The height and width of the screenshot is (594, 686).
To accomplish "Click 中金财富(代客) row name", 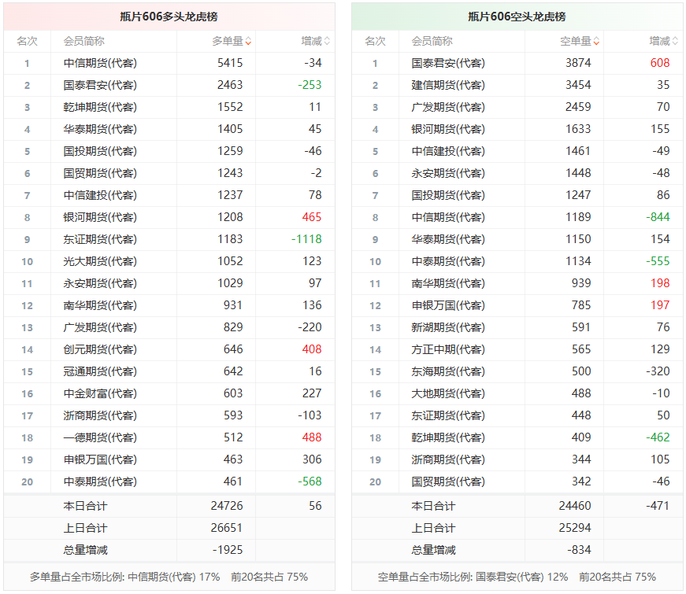I will [100, 394].
